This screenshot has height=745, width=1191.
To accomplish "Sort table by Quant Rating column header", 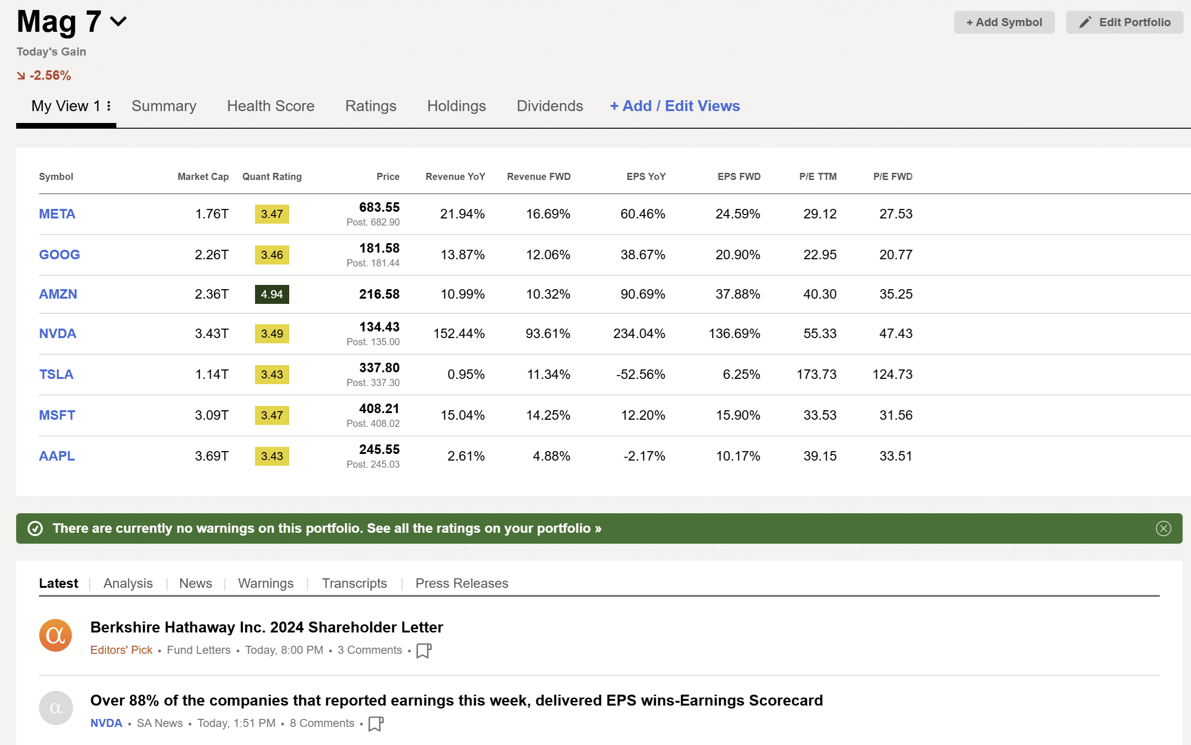I will tap(272, 176).
